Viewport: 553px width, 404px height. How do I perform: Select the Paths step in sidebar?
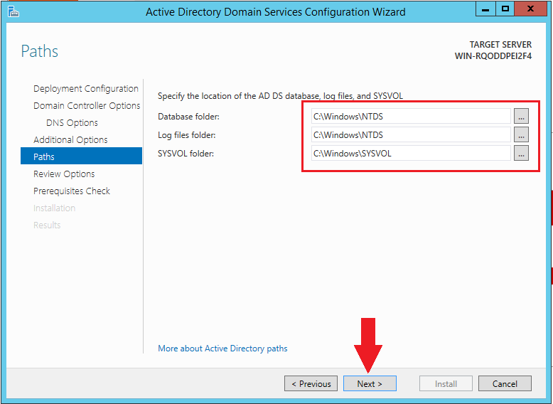(44, 157)
